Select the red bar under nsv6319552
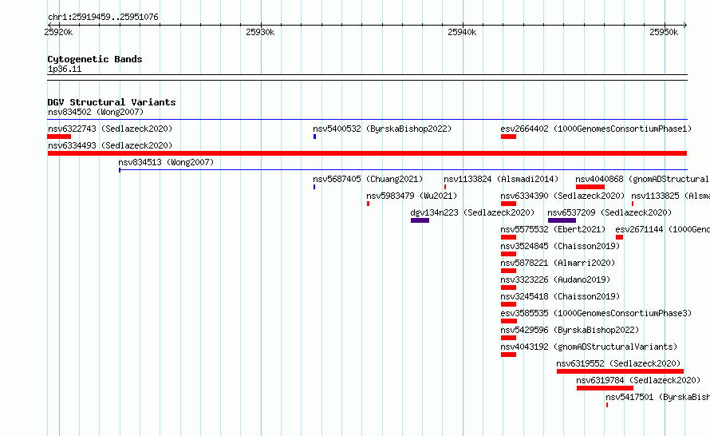Viewport: 710px width, 436px height. [621, 371]
